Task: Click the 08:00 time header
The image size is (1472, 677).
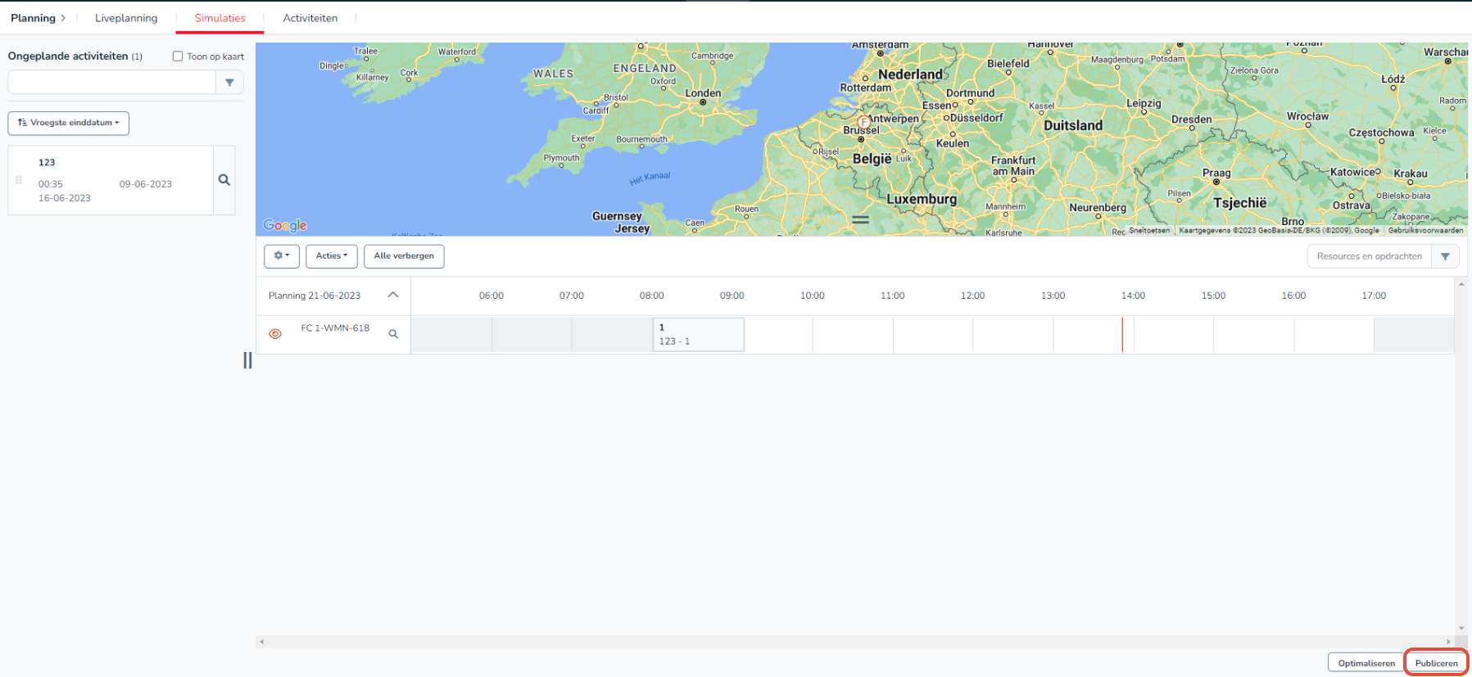Action: [x=652, y=296]
